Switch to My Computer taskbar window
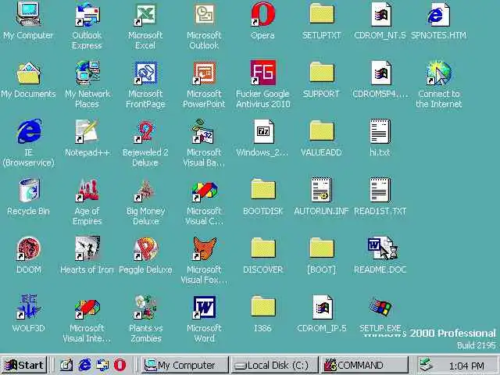Image resolution: width=500 pixels, height=375 pixels. click(184, 365)
